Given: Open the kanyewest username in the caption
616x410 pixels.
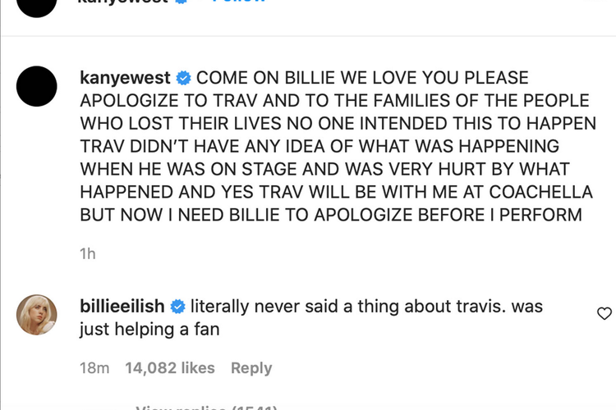Looking at the screenshot, I should 126,79.
